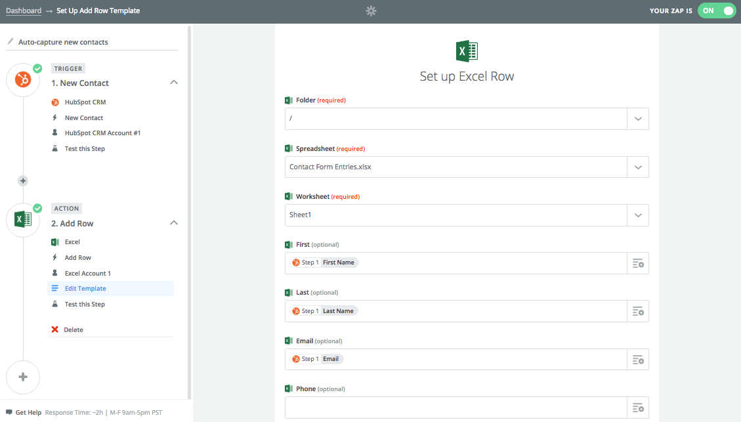
Task: Go back to Dashboard link
Action: (24, 11)
